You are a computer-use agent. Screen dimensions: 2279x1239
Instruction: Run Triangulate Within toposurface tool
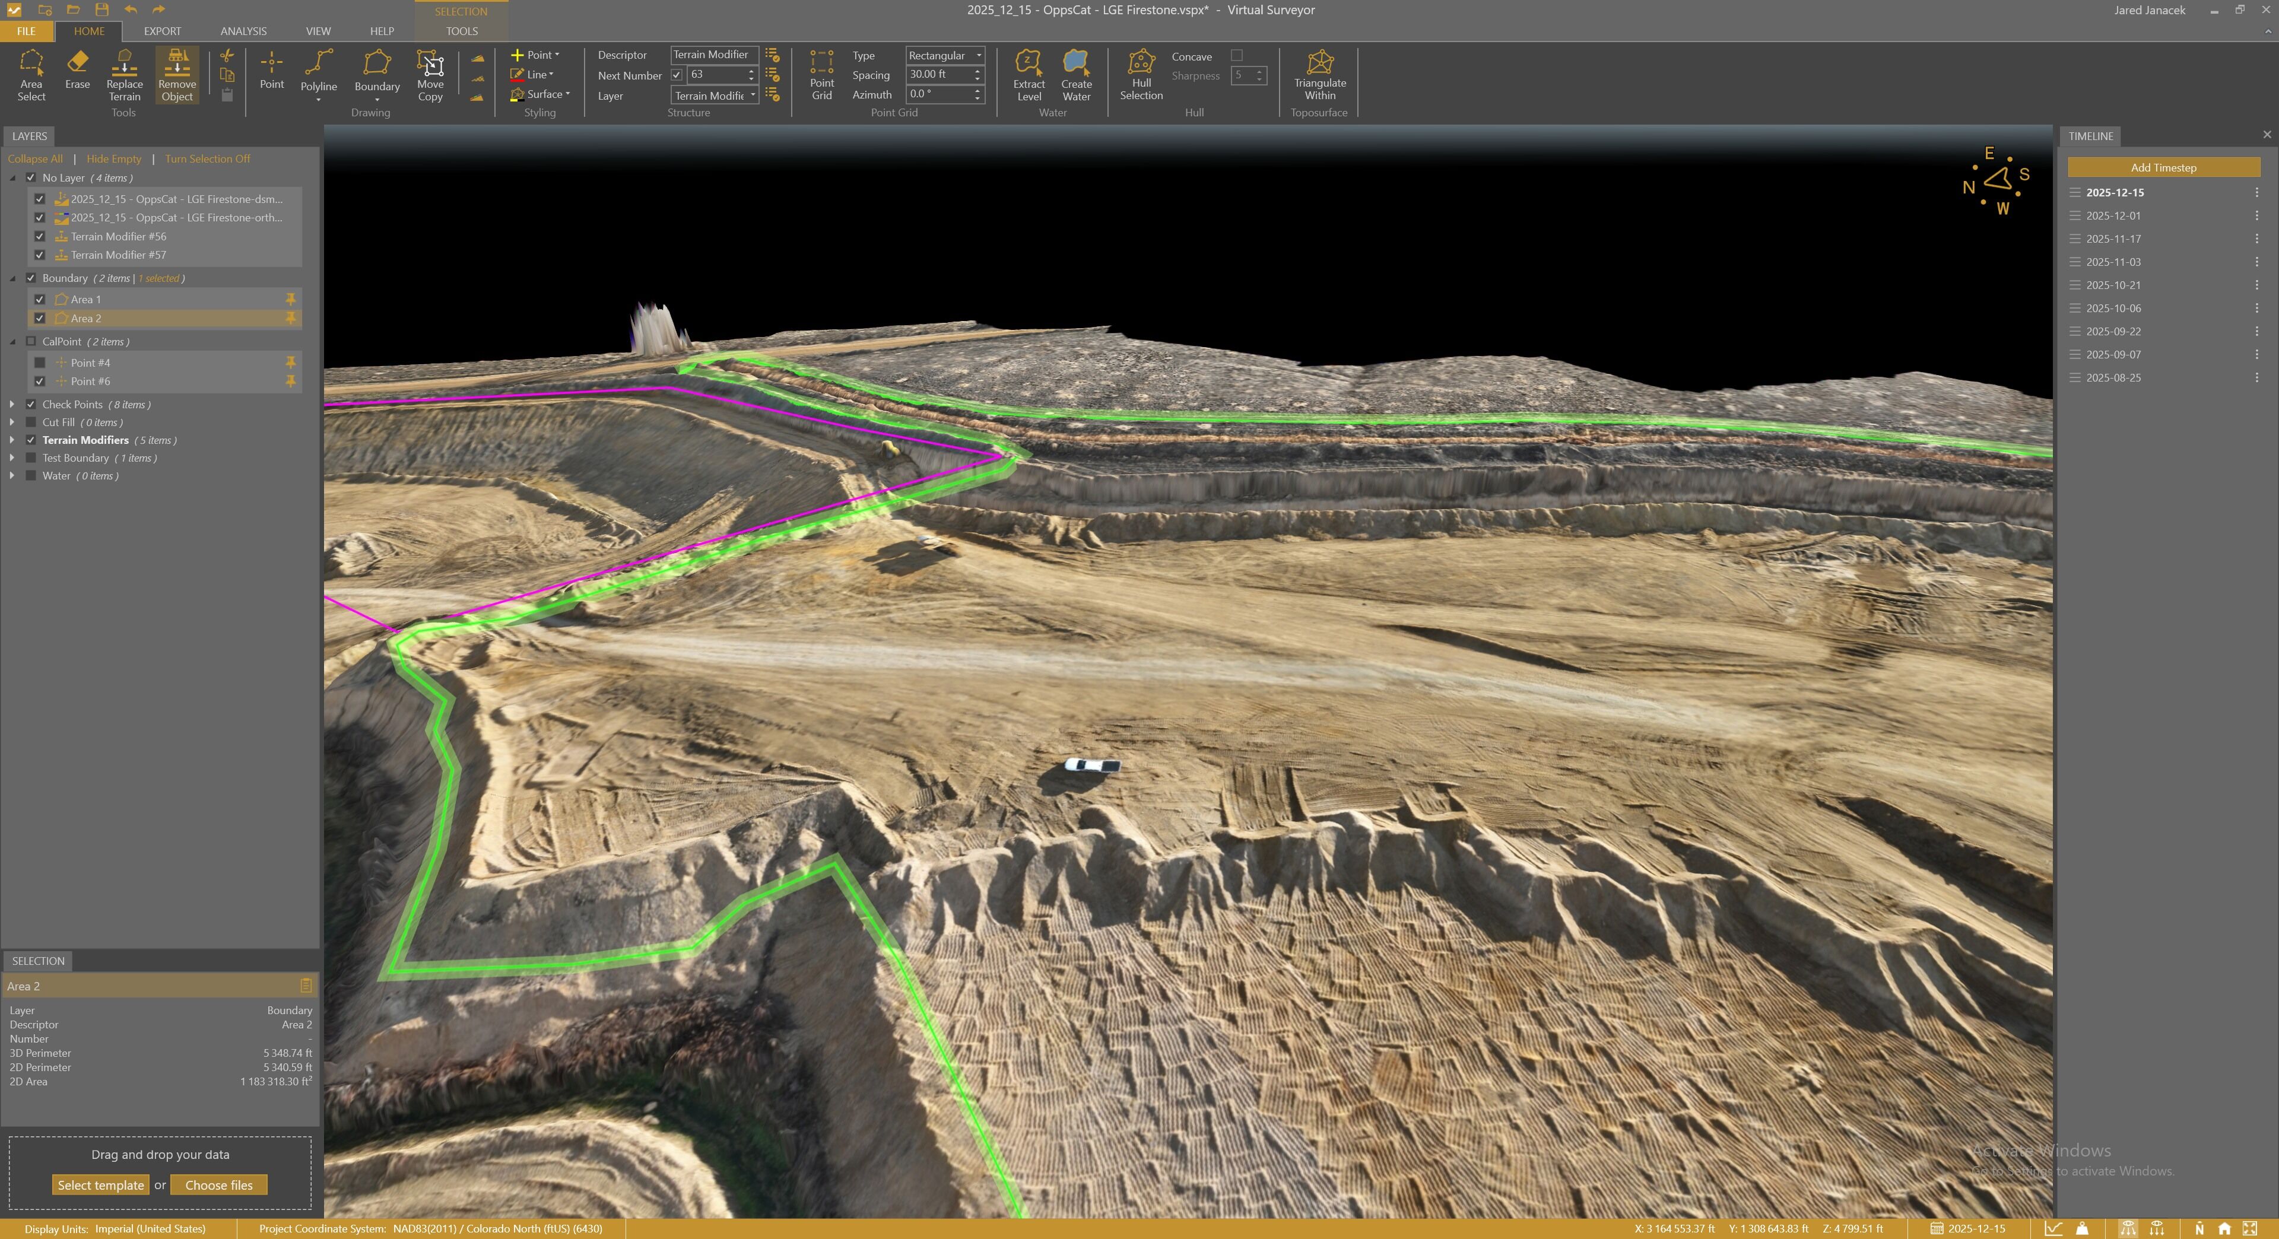click(x=1319, y=75)
